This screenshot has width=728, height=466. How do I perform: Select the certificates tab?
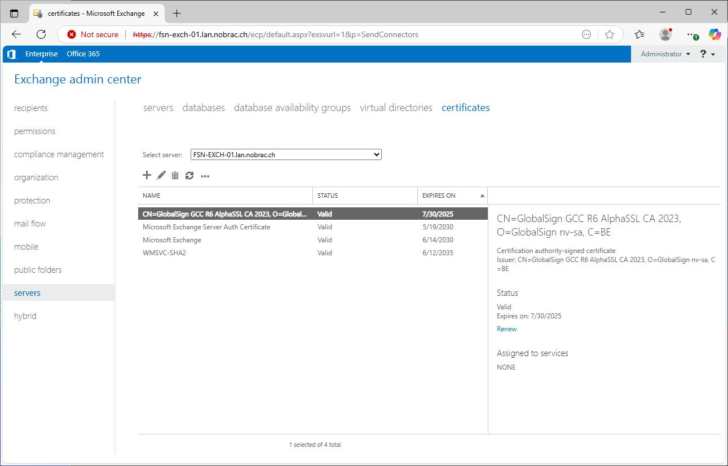(465, 108)
